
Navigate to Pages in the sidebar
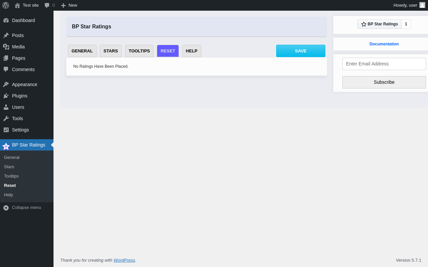(x=27, y=58)
